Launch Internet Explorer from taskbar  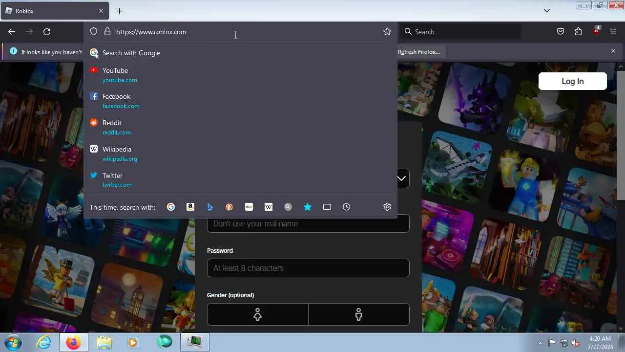tap(44, 342)
